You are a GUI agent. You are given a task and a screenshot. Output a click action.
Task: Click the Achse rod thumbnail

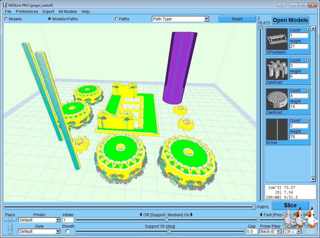click(277, 129)
